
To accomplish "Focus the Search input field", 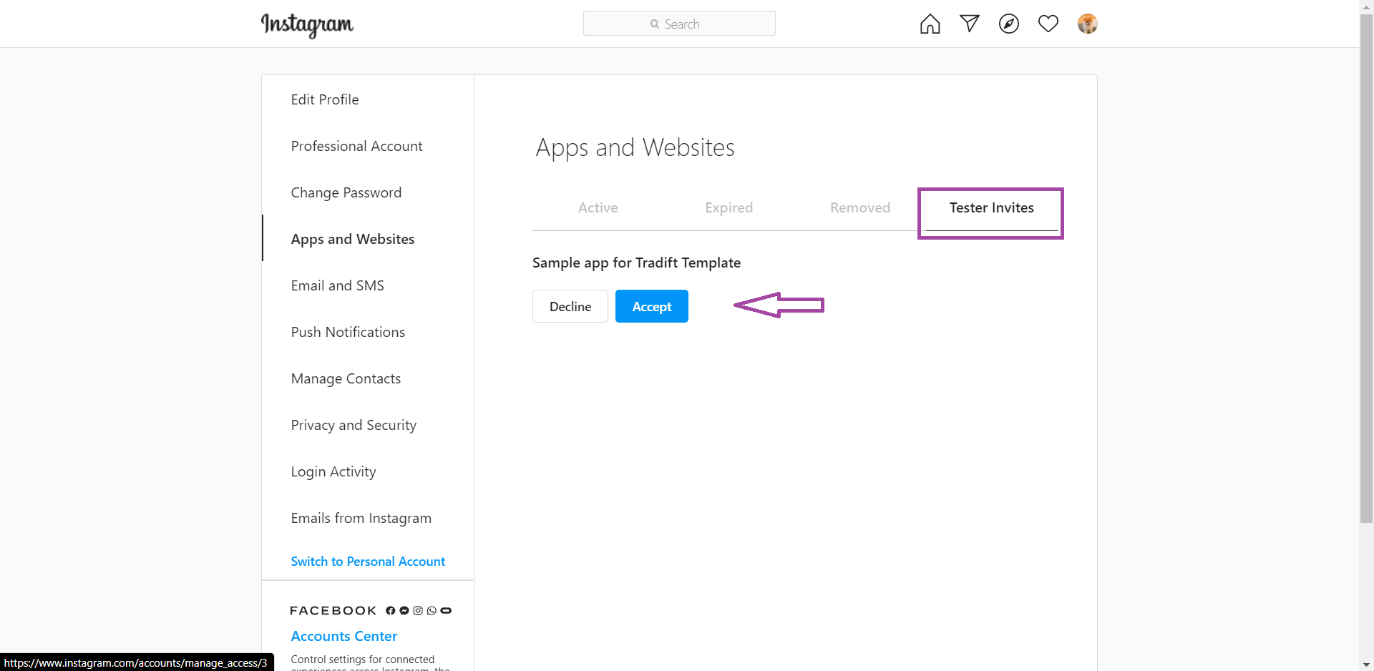I will click(679, 24).
